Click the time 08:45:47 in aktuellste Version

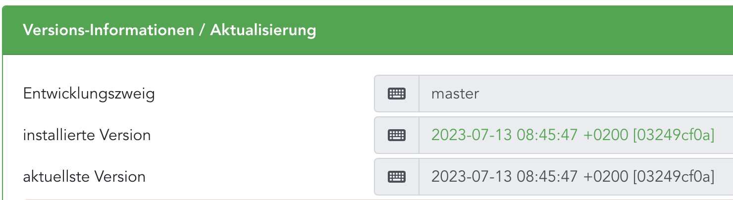pos(547,177)
